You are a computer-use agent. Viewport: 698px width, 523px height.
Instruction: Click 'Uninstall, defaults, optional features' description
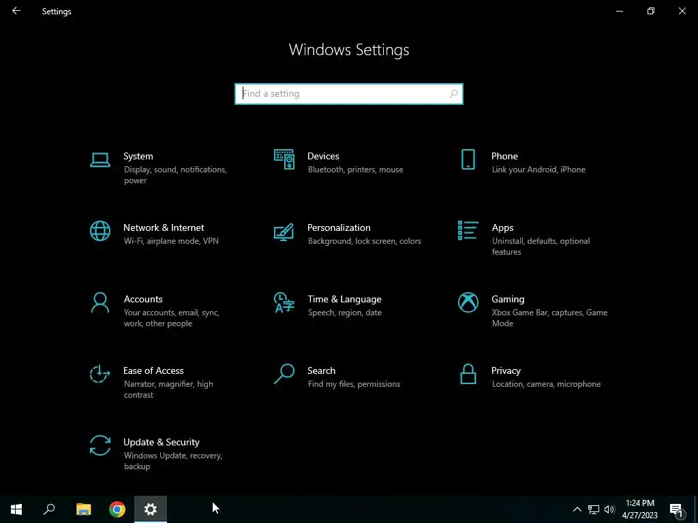click(x=541, y=247)
